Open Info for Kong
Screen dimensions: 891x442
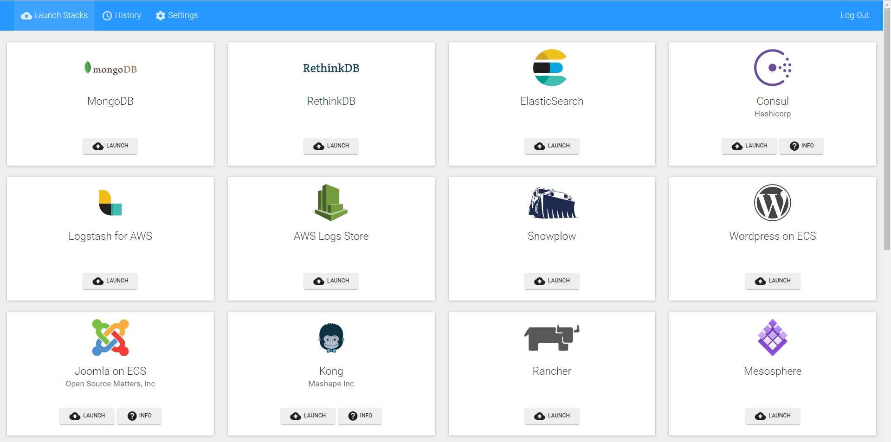360,416
